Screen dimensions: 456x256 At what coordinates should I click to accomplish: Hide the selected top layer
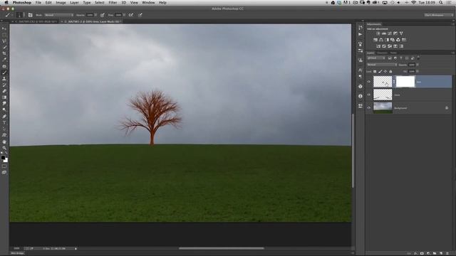(369, 82)
